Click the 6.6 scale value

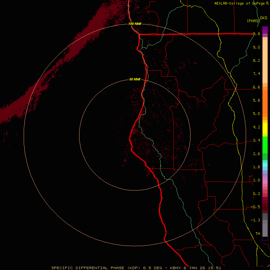(256, 87)
